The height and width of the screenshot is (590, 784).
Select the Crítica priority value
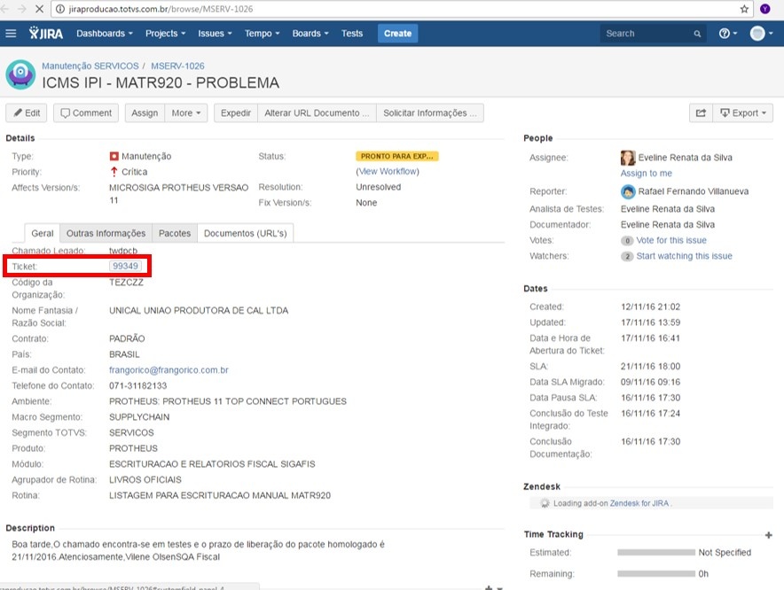tap(135, 172)
